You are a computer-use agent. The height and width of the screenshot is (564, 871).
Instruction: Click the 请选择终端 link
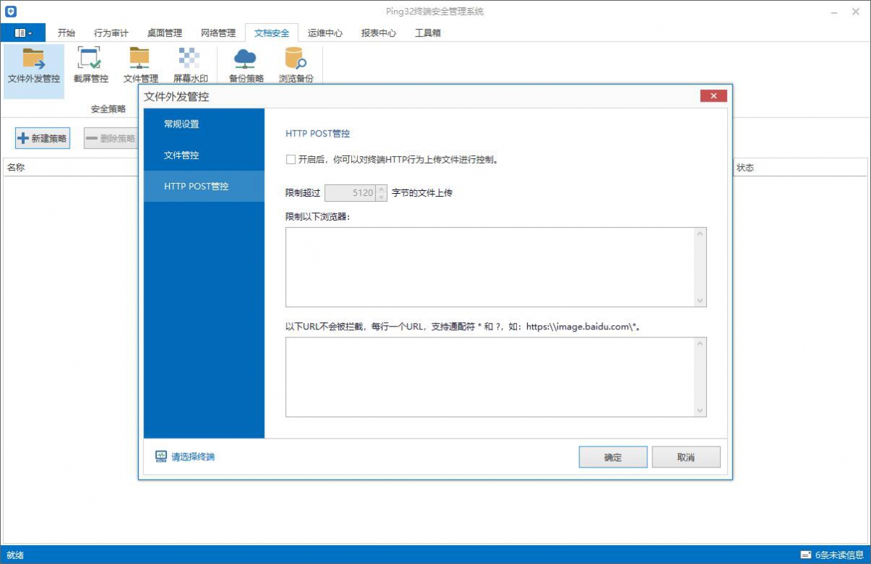pyautogui.click(x=193, y=457)
